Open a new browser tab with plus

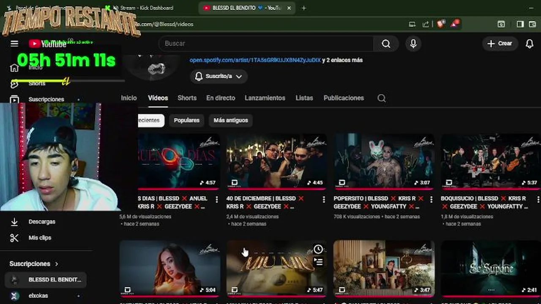pyautogui.click(x=303, y=8)
